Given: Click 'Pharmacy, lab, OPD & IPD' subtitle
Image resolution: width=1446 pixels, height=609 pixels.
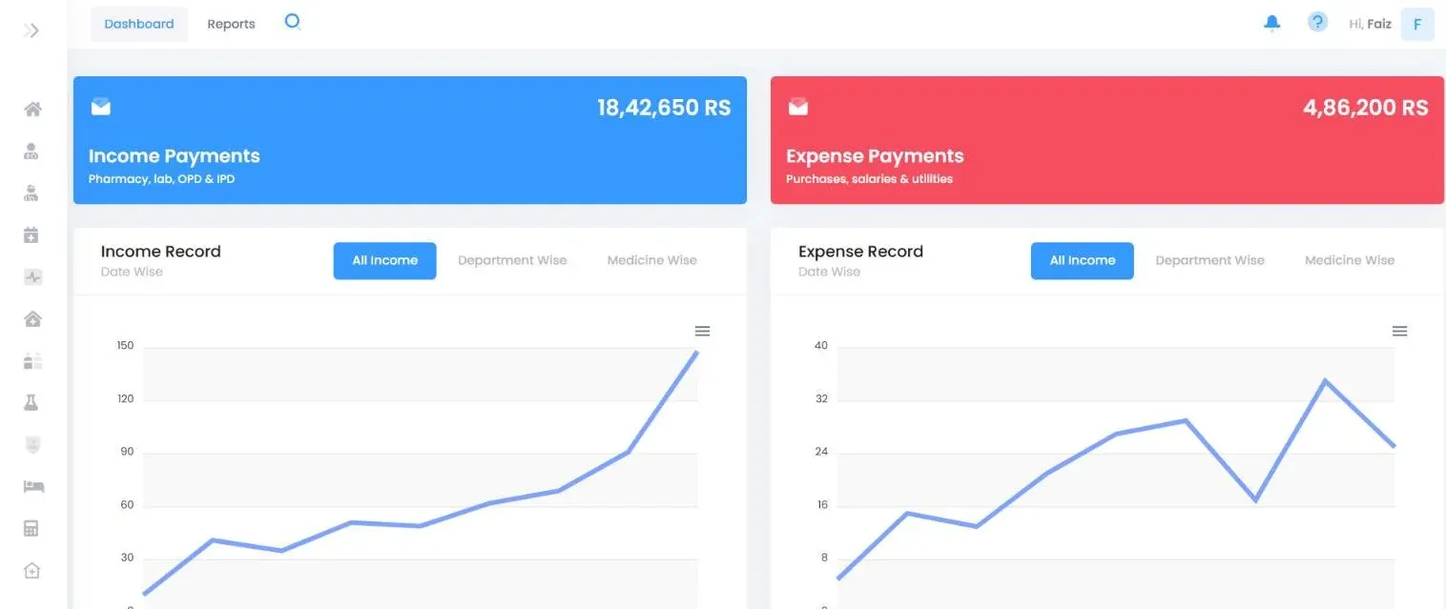Looking at the screenshot, I should pos(161,179).
